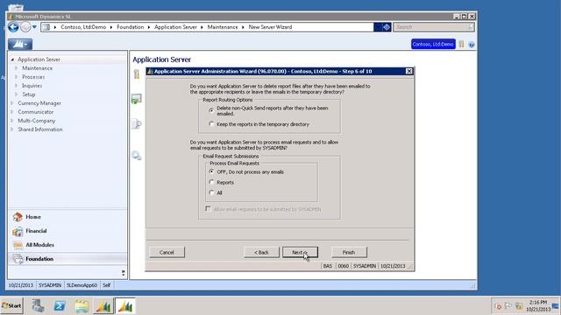Viewport: 561px width, 315px height.
Task: Click Contoso, Ltd:Demo in the breadcrumb path
Action: (x=83, y=27)
